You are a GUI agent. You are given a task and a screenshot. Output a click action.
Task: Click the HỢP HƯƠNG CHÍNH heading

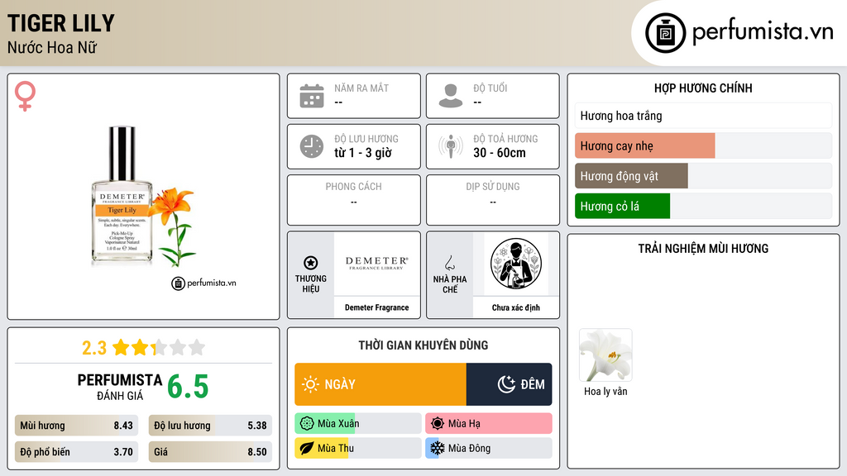(x=703, y=88)
